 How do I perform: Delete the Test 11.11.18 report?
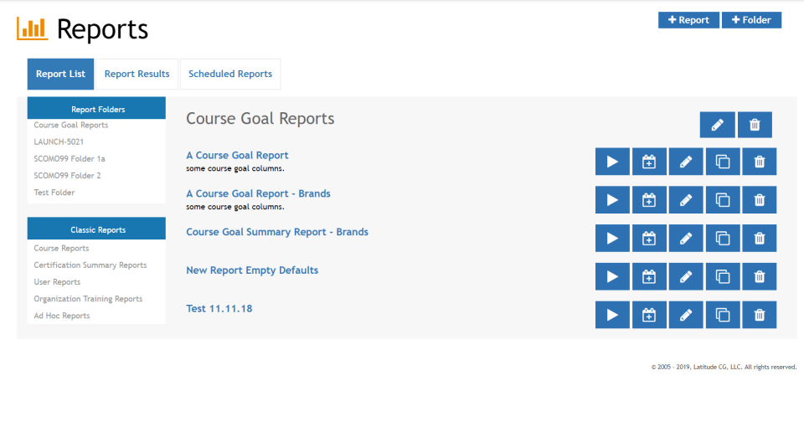point(760,315)
